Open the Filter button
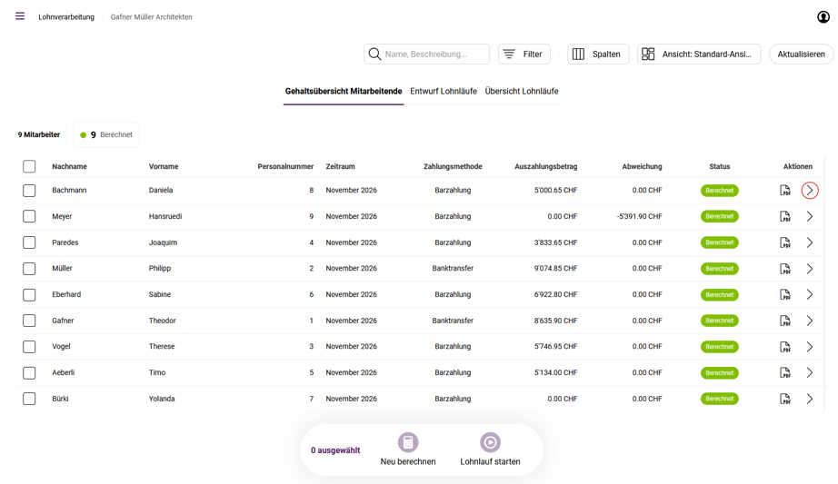The width and height of the screenshot is (838, 484). 524,54
